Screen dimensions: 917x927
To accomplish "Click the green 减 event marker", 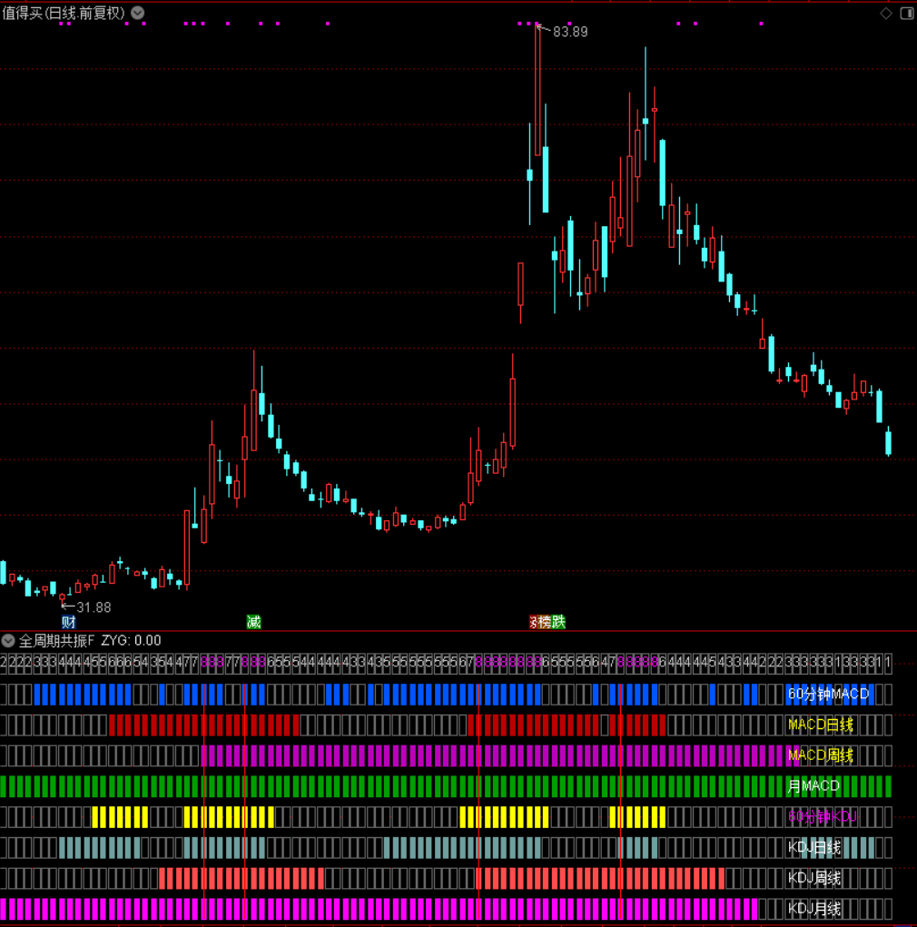I will [x=253, y=622].
